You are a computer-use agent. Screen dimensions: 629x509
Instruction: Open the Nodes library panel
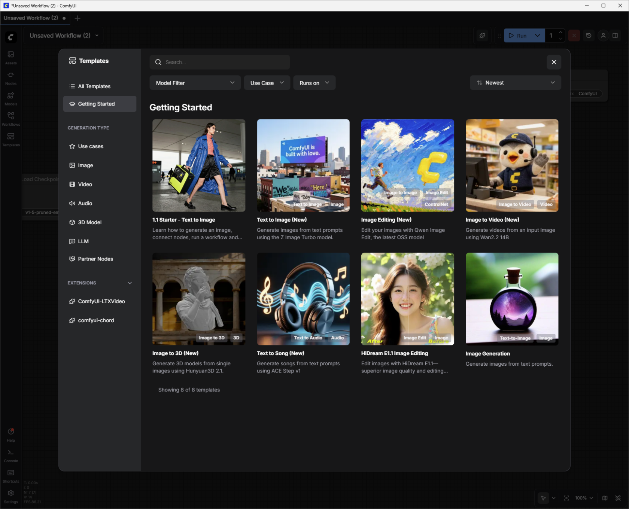pyautogui.click(x=10, y=77)
